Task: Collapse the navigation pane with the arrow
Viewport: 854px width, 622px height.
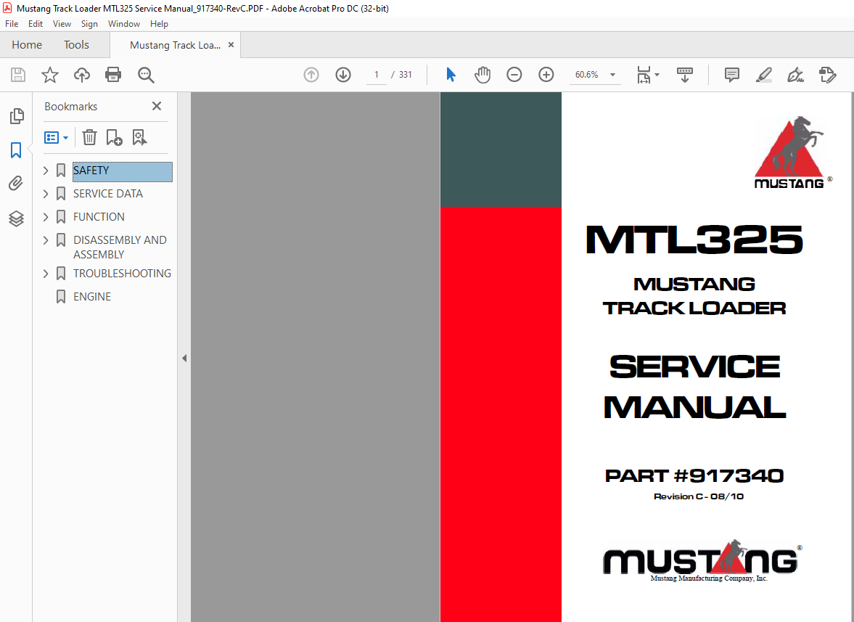Action: tap(184, 358)
